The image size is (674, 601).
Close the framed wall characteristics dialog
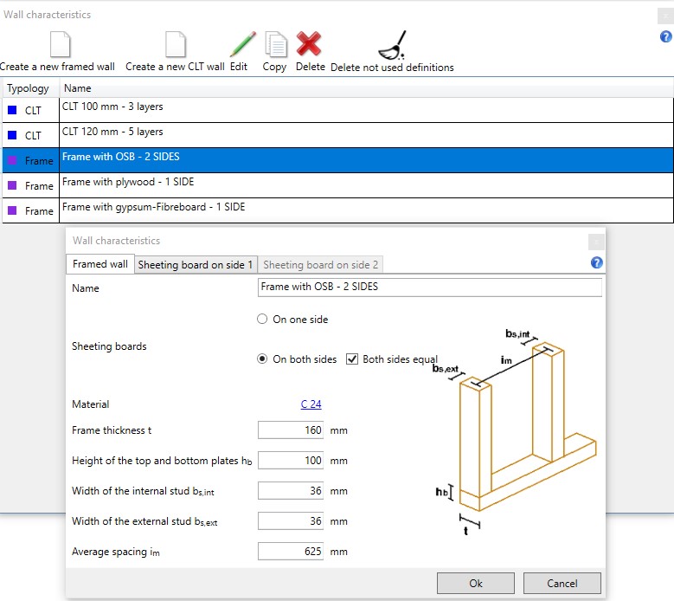click(596, 242)
